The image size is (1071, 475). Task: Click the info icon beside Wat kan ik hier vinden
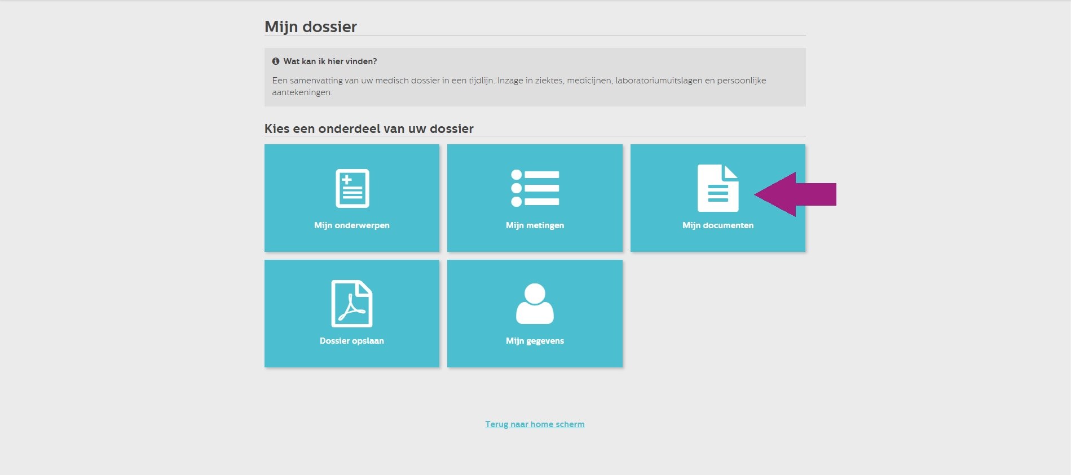(276, 61)
